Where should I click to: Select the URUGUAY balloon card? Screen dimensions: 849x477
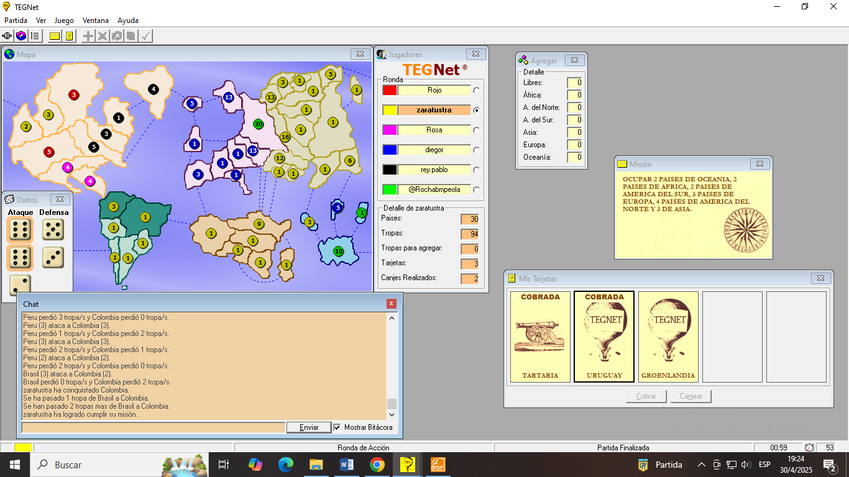pos(604,336)
